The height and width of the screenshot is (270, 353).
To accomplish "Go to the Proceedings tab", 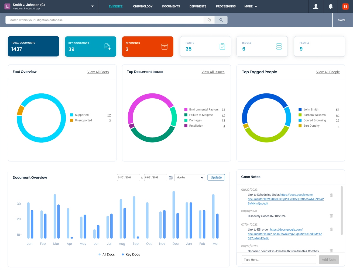I will (x=226, y=6).
